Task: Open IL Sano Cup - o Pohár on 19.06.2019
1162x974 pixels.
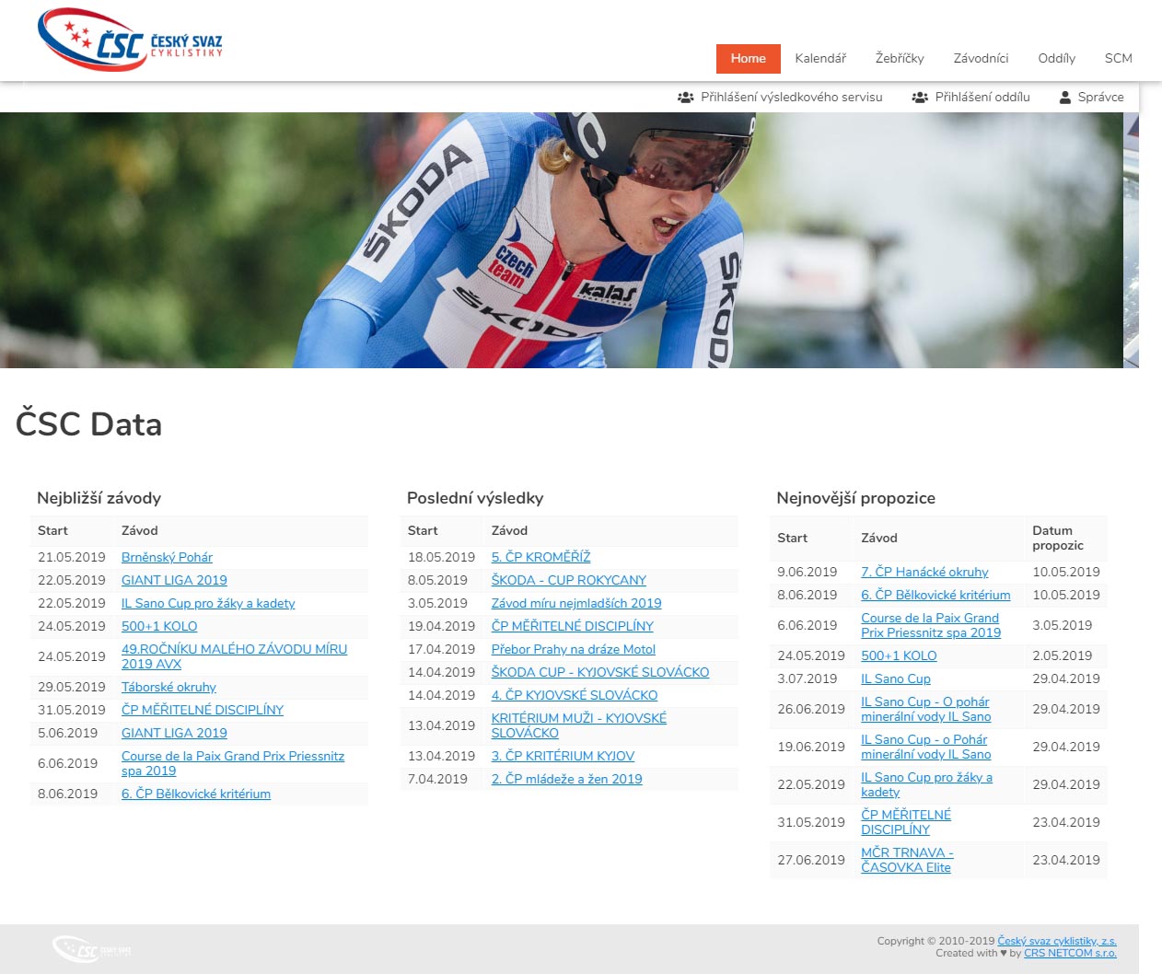Action: click(x=926, y=747)
